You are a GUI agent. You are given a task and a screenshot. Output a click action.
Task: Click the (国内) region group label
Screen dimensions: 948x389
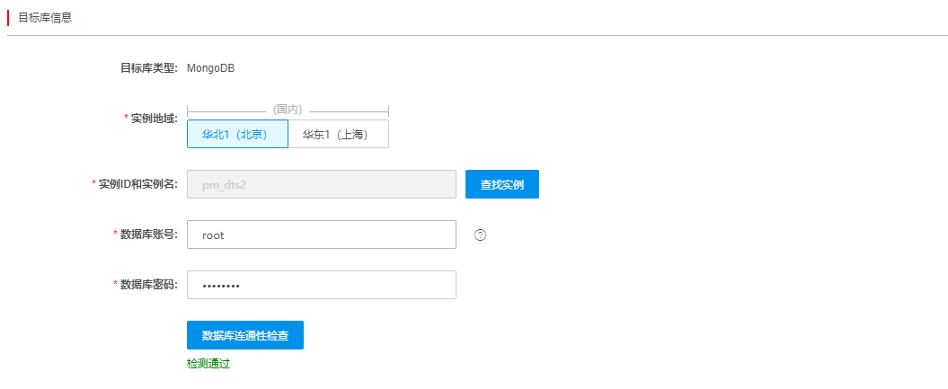click(x=288, y=110)
